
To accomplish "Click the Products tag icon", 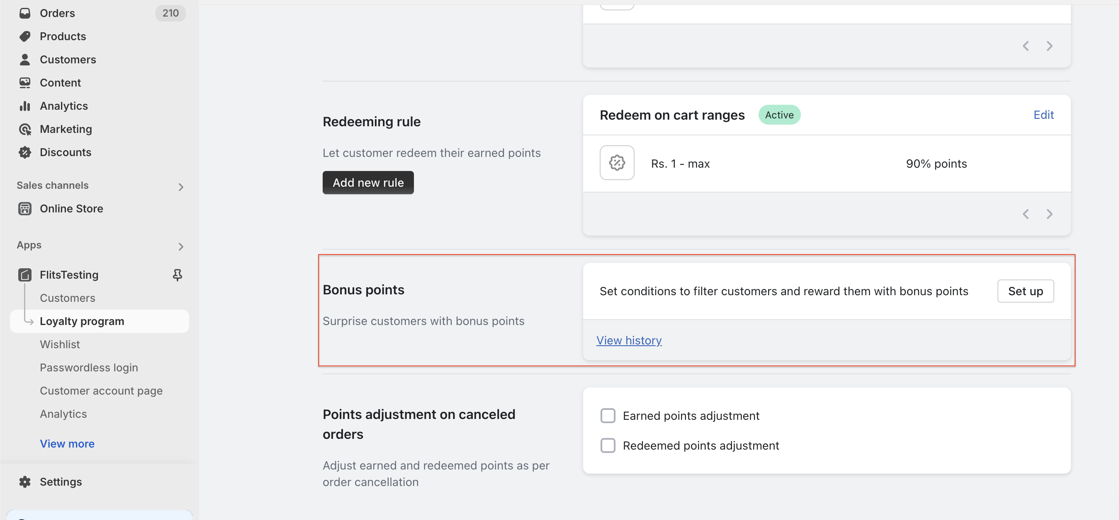I will pos(25,36).
